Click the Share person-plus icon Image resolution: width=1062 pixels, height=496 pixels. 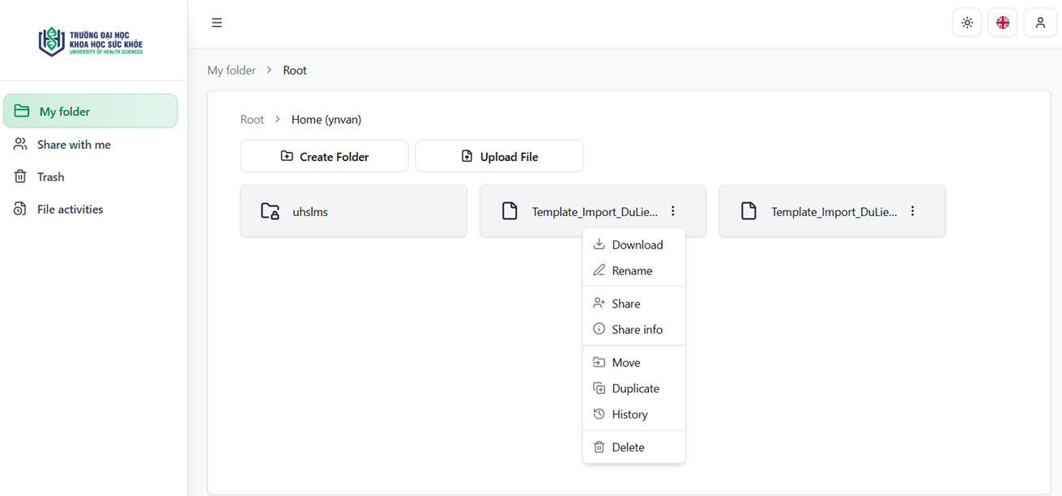point(599,303)
